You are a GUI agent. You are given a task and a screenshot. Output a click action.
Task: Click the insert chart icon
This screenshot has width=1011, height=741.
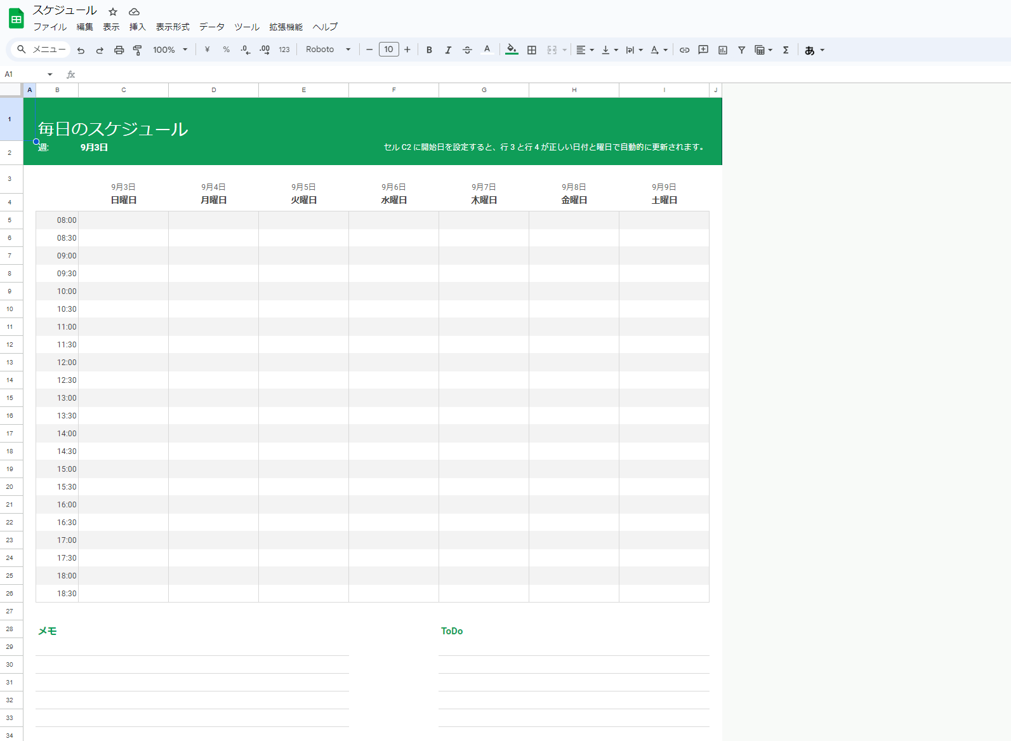[x=722, y=50]
